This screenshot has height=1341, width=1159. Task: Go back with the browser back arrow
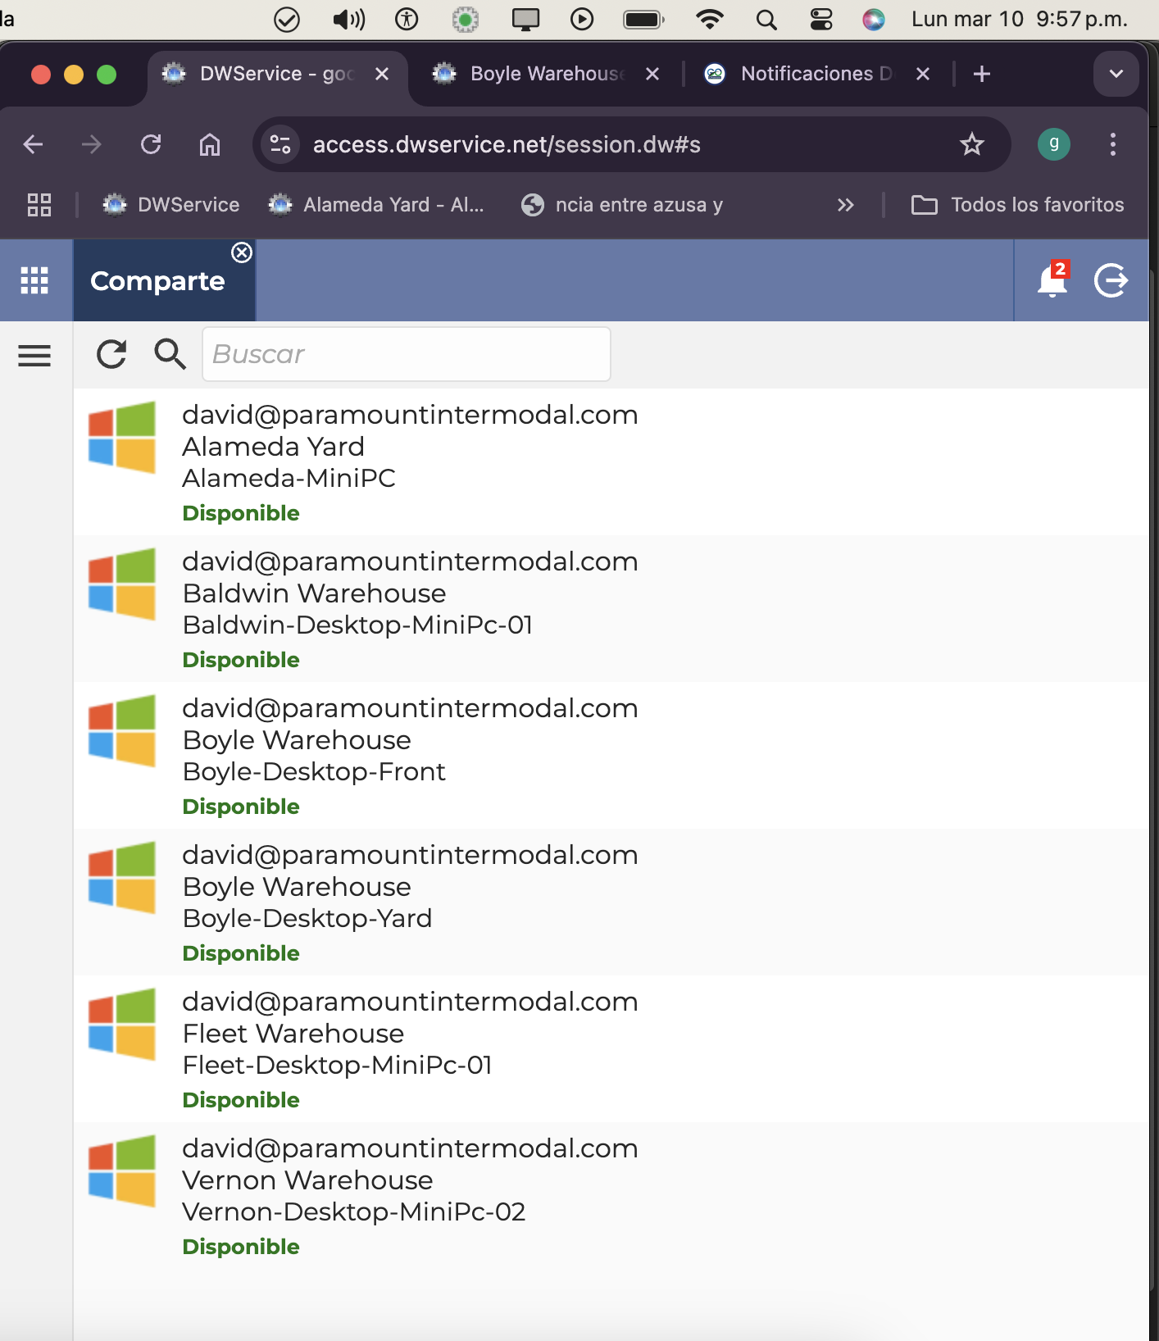(x=33, y=145)
